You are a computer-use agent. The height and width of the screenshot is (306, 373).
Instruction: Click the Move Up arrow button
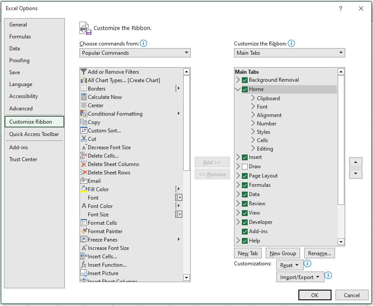[356, 162]
